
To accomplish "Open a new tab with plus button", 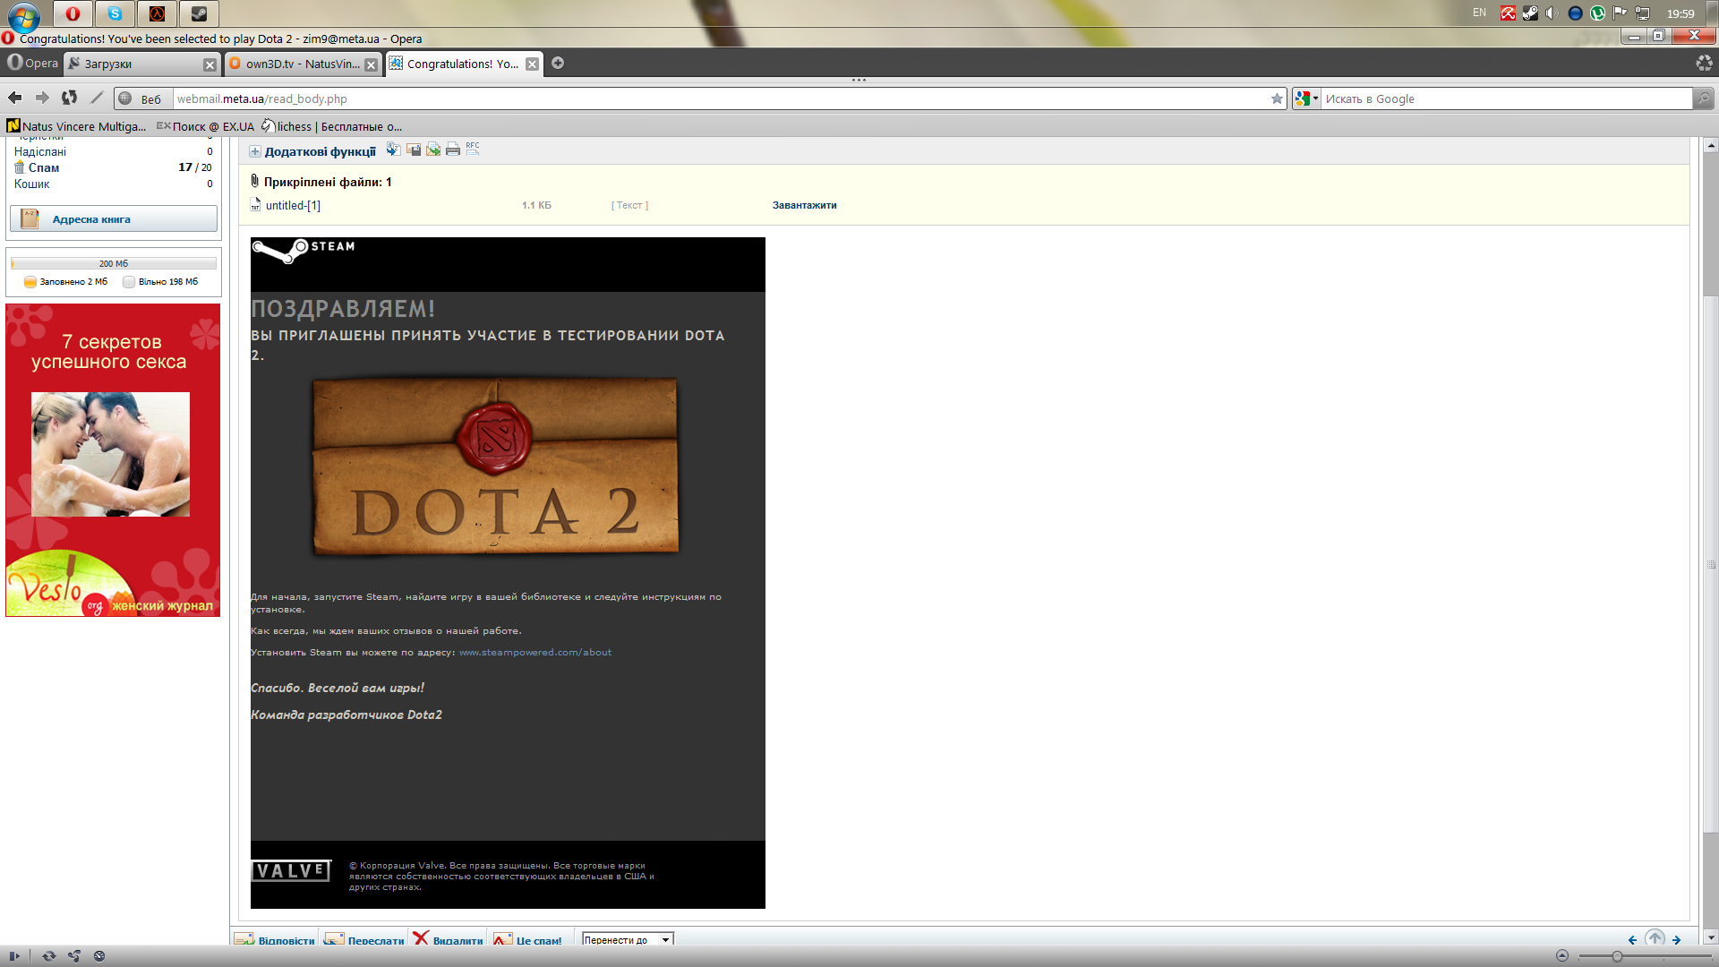I will 558,63.
